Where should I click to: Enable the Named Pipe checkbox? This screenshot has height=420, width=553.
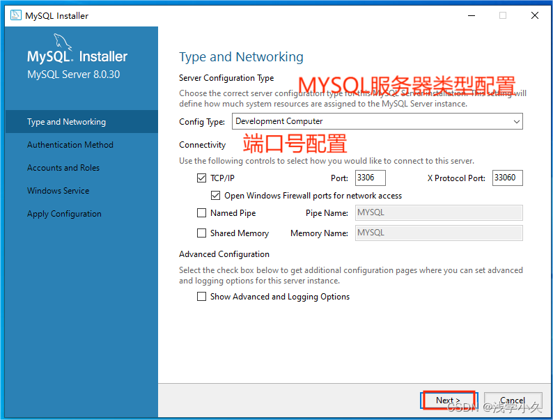tap(201, 213)
